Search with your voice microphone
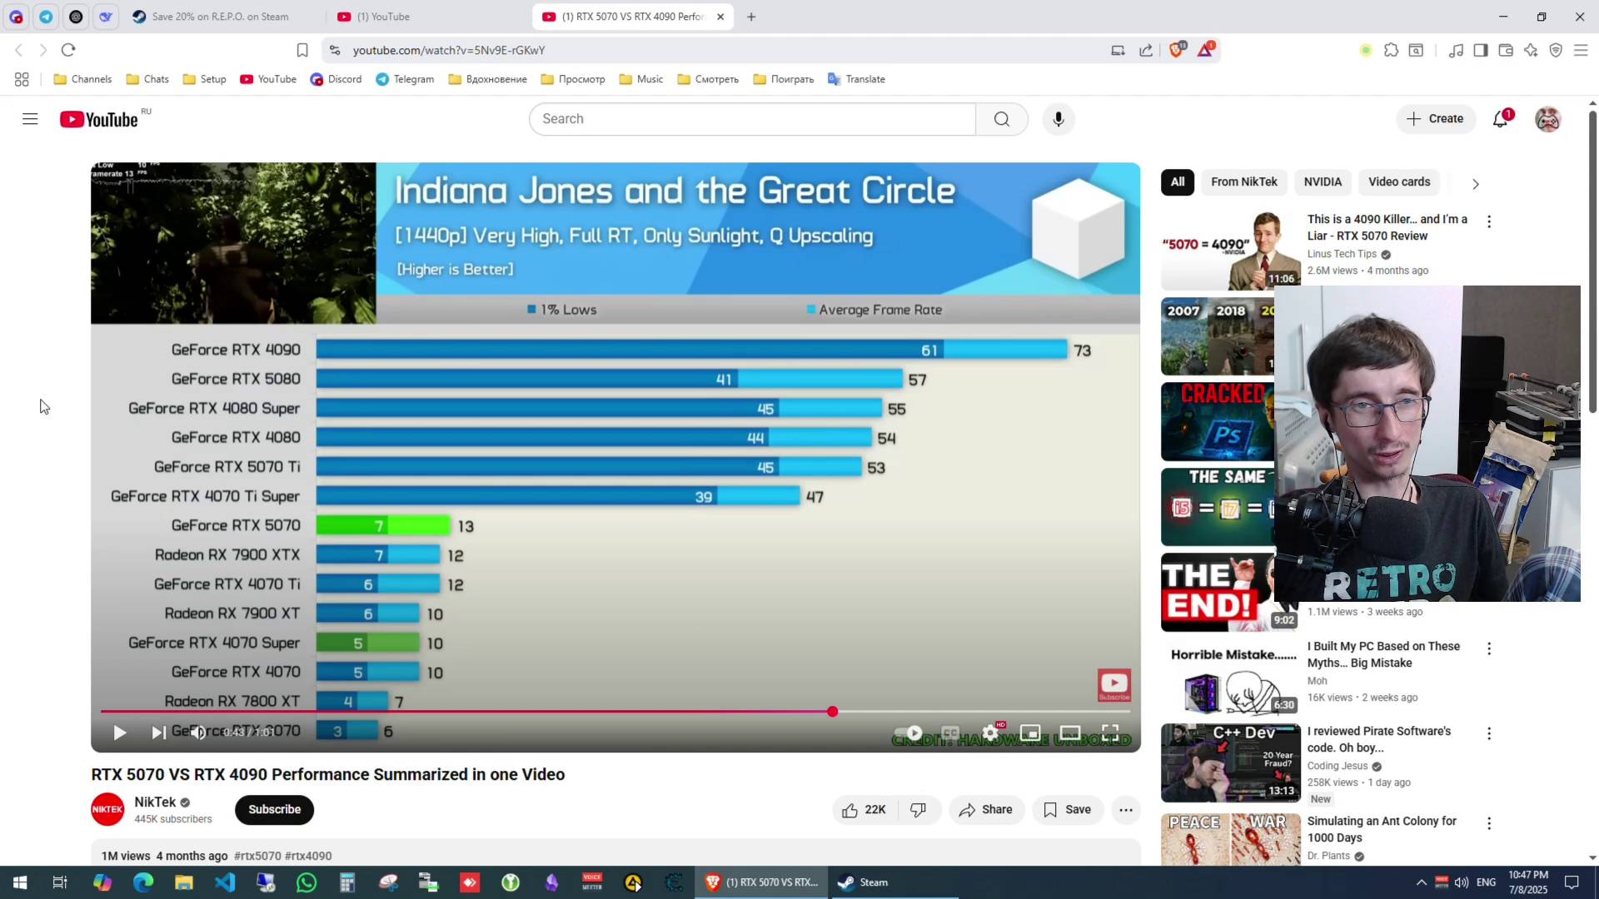This screenshot has height=899, width=1599. 1059,119
